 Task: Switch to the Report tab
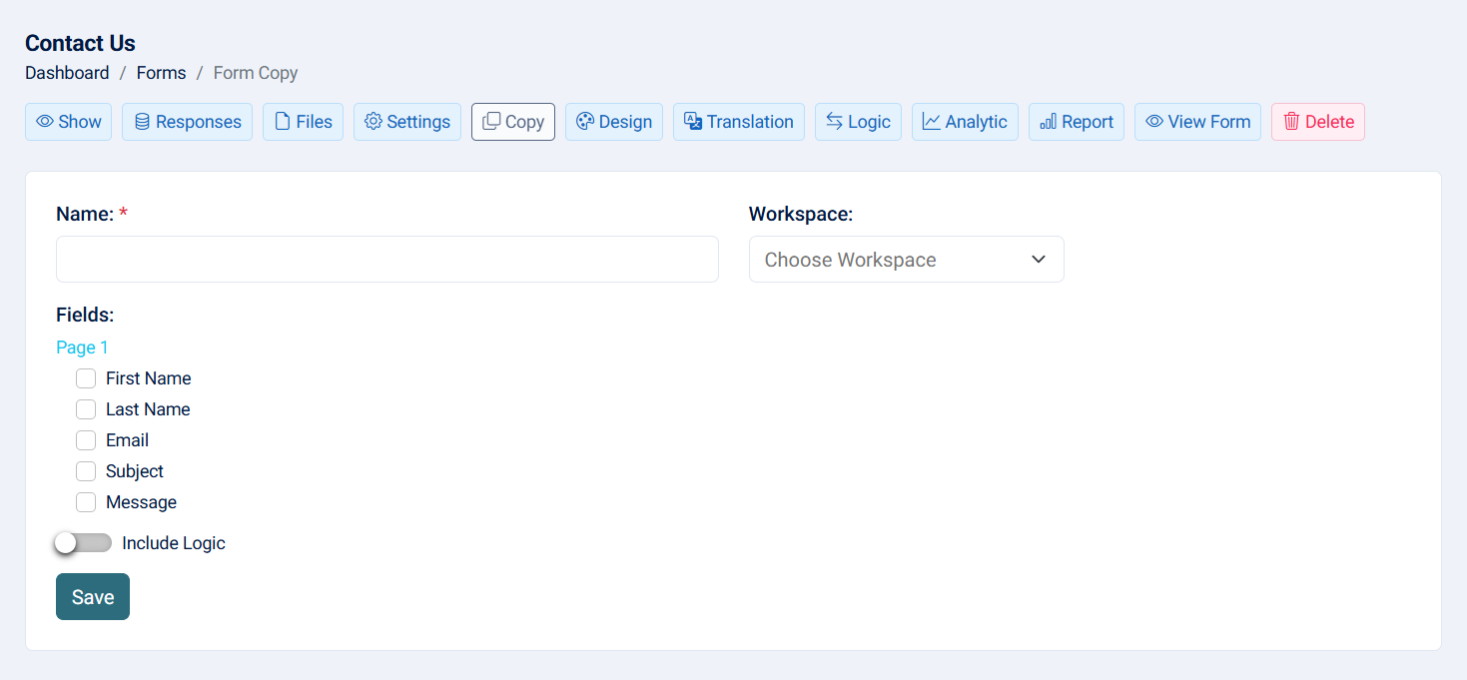pyautogui.click(x=1076, y=122)
